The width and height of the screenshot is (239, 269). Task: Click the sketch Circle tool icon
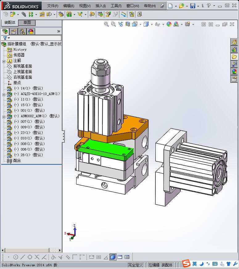(16, 257)
